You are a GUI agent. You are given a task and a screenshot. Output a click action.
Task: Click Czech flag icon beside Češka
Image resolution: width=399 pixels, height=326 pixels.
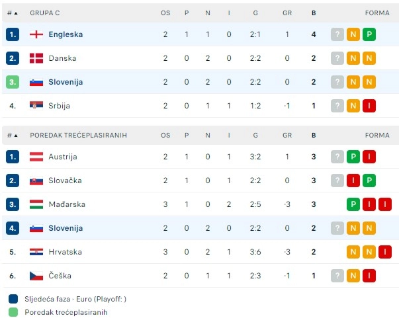[x=36, y=276]
